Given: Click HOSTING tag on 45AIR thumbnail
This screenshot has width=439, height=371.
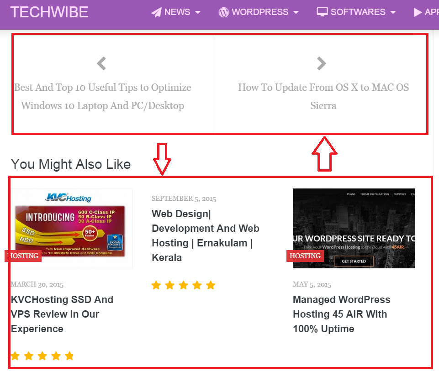Looking at the screenshot, I should click(x=305, y=256).
